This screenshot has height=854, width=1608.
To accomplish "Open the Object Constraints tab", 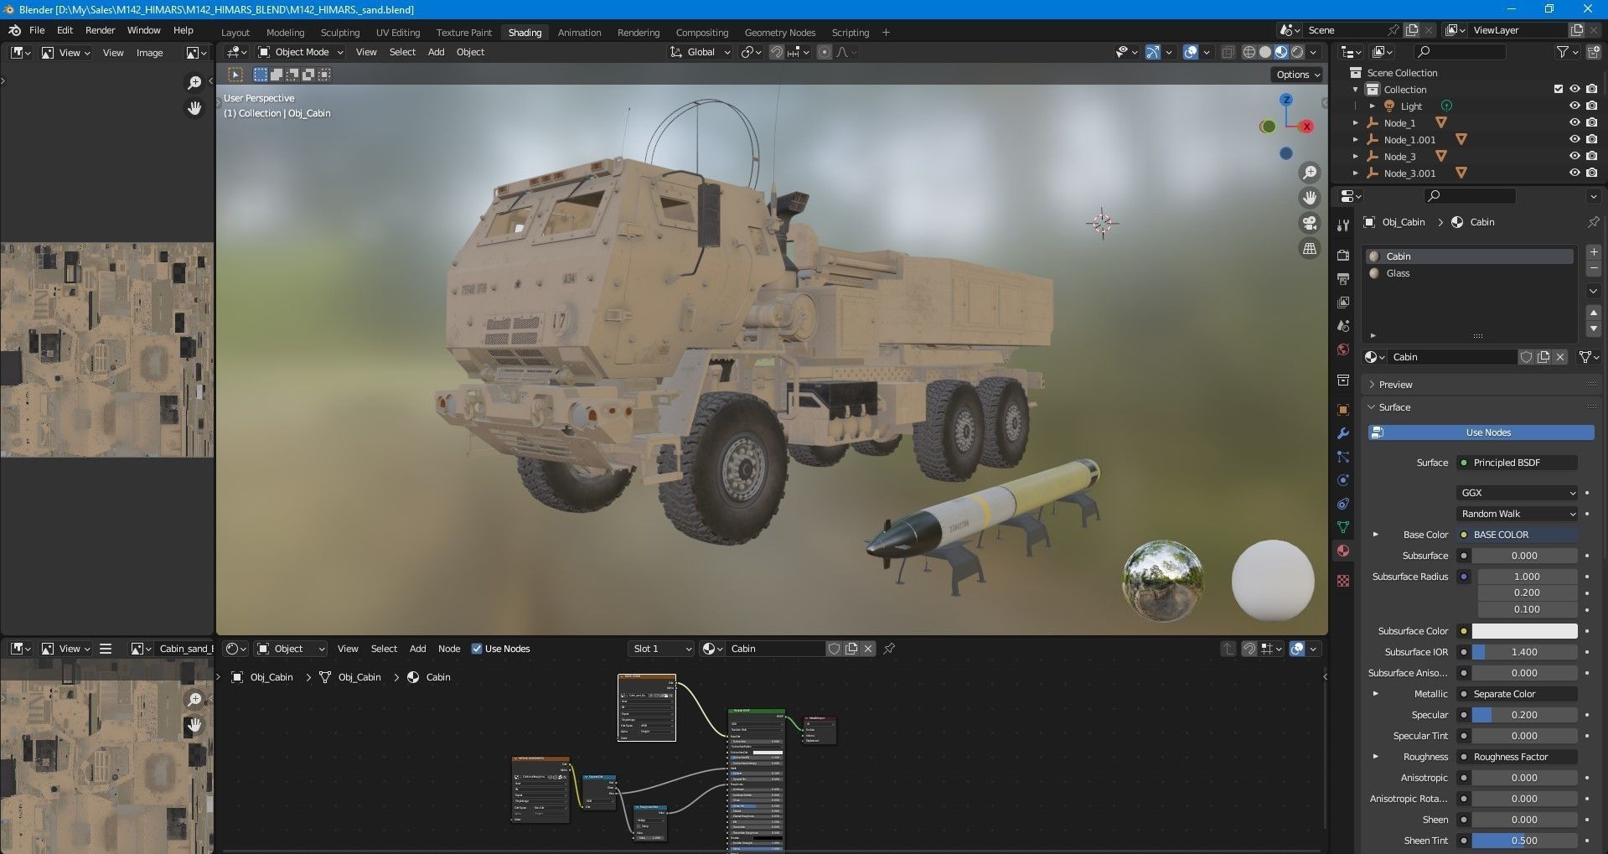I will click(1343, 504).
